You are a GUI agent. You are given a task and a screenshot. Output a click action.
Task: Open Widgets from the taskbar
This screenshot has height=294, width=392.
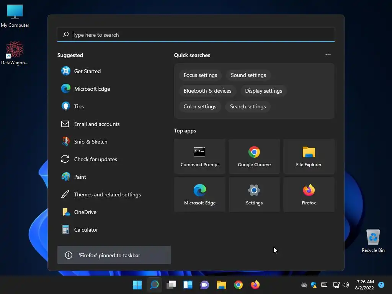(x=188, y=285)
